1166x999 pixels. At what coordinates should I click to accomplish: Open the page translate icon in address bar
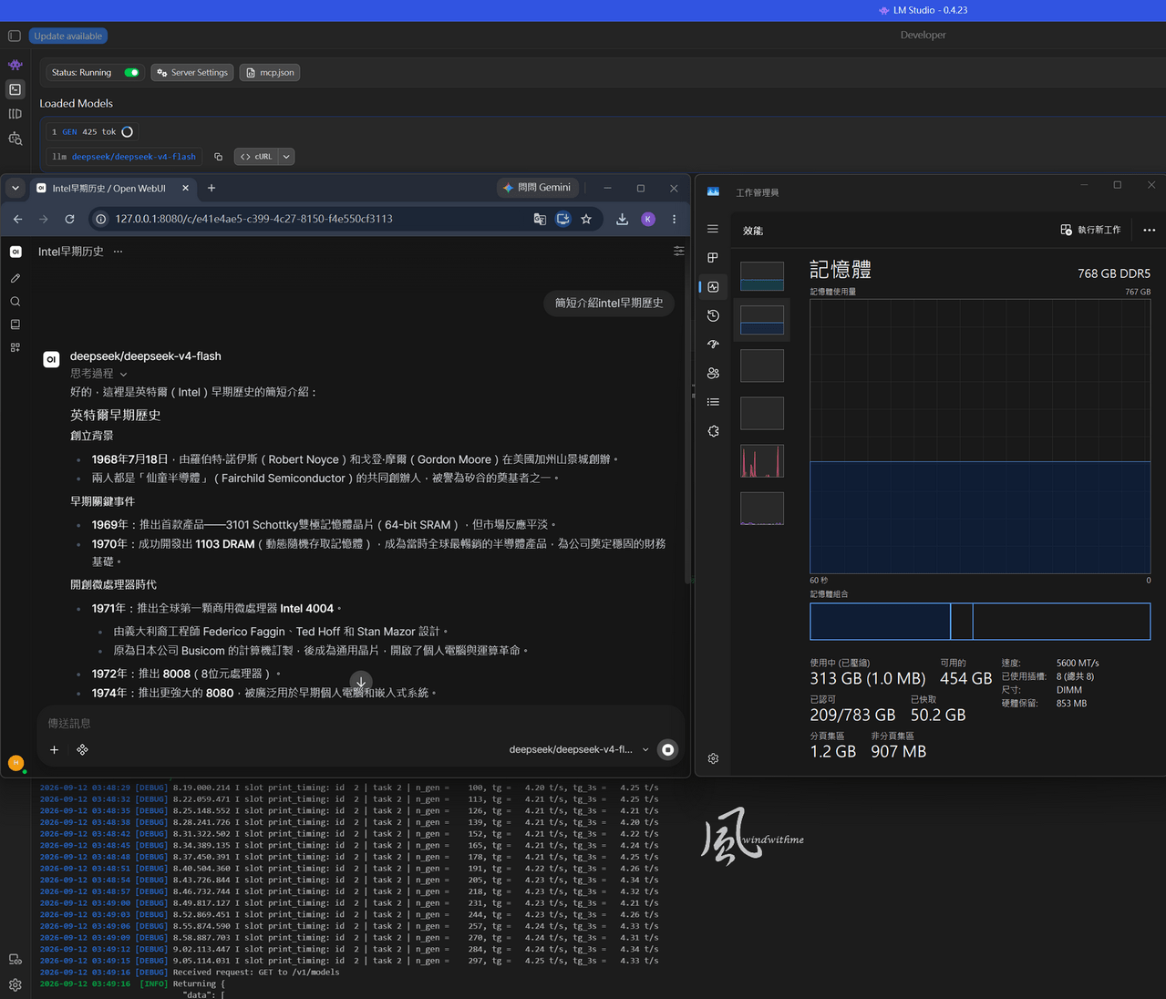(540, 219)
